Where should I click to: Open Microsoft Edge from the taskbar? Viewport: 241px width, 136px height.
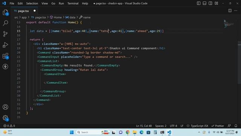142,132
